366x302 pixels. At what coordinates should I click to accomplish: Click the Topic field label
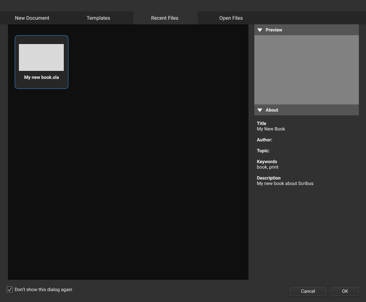(263, 151)
